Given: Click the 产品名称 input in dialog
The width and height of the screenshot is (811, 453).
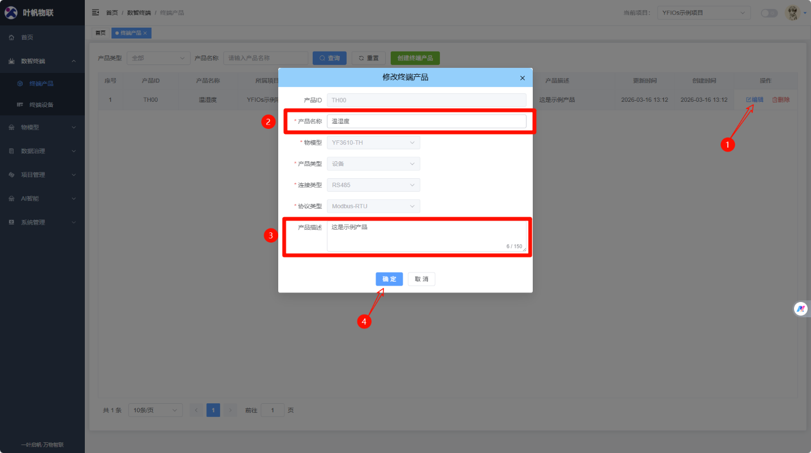Looking at the screenshot, I should point(426,121).
